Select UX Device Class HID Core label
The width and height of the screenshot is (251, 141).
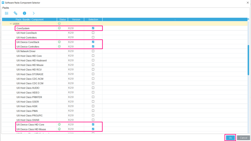click(30, 124)
